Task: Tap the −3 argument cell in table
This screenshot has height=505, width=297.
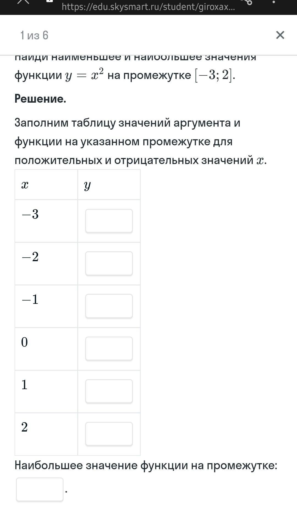Action: coord(46,221)
